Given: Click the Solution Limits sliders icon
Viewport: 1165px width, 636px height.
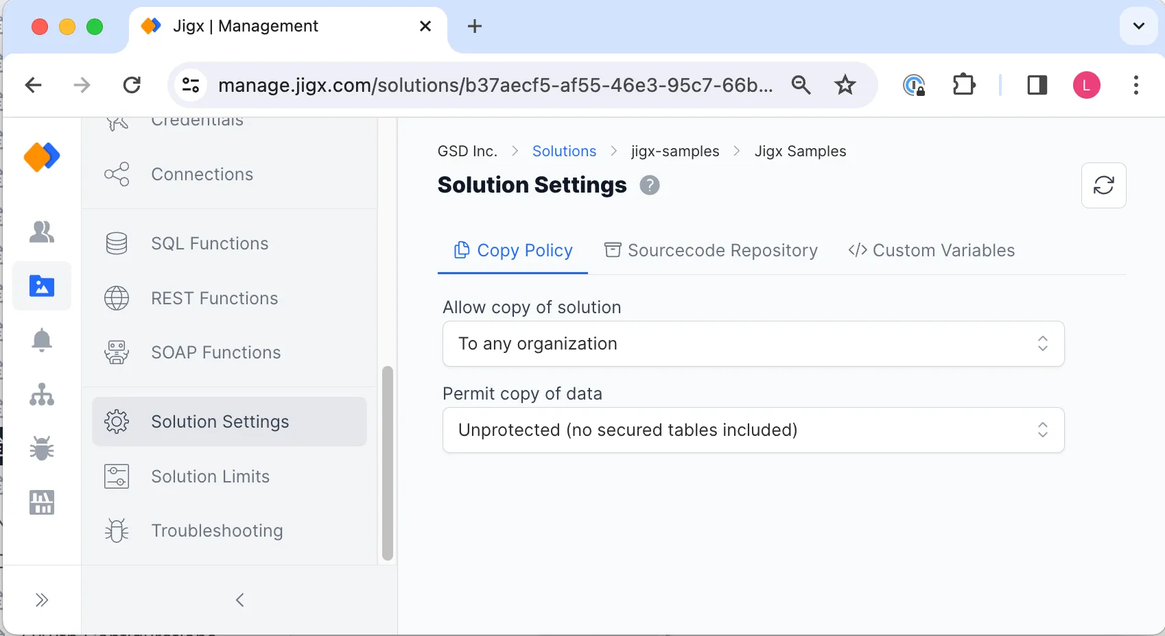Looking at the screenshot, I should [117, 476].
